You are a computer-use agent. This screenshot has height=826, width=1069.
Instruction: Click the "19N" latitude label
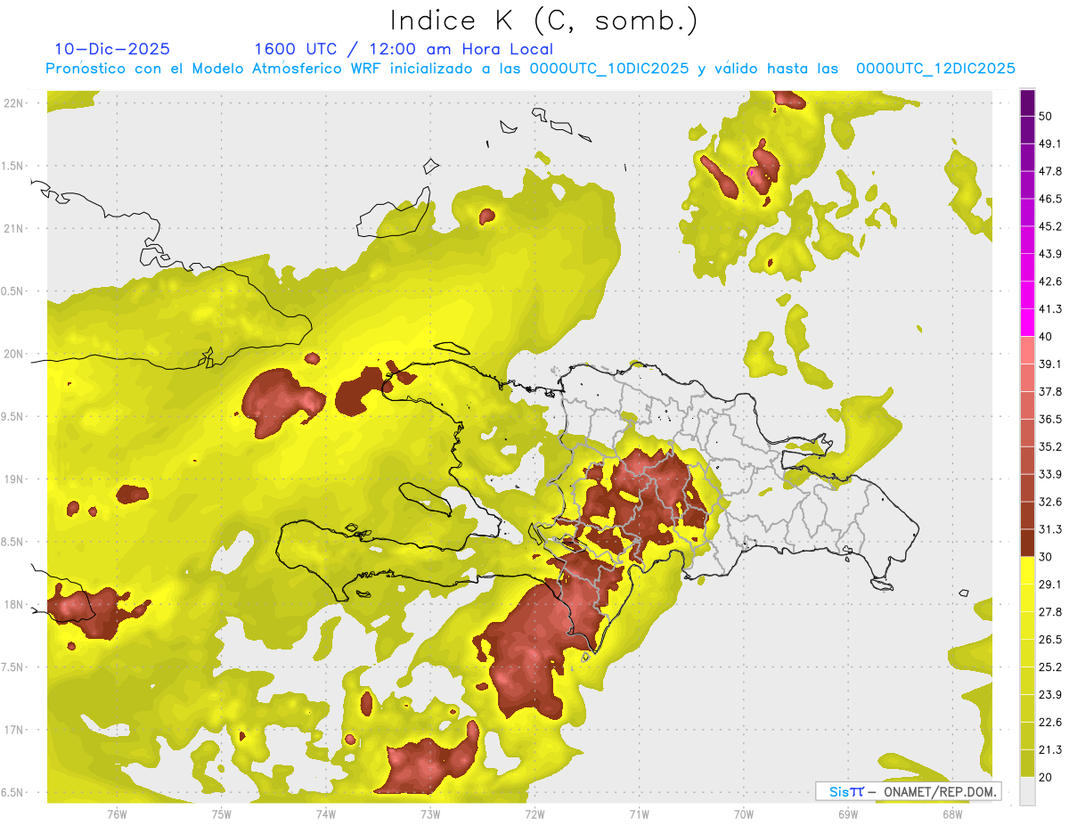pyautogui.click(x=14, y=478)
